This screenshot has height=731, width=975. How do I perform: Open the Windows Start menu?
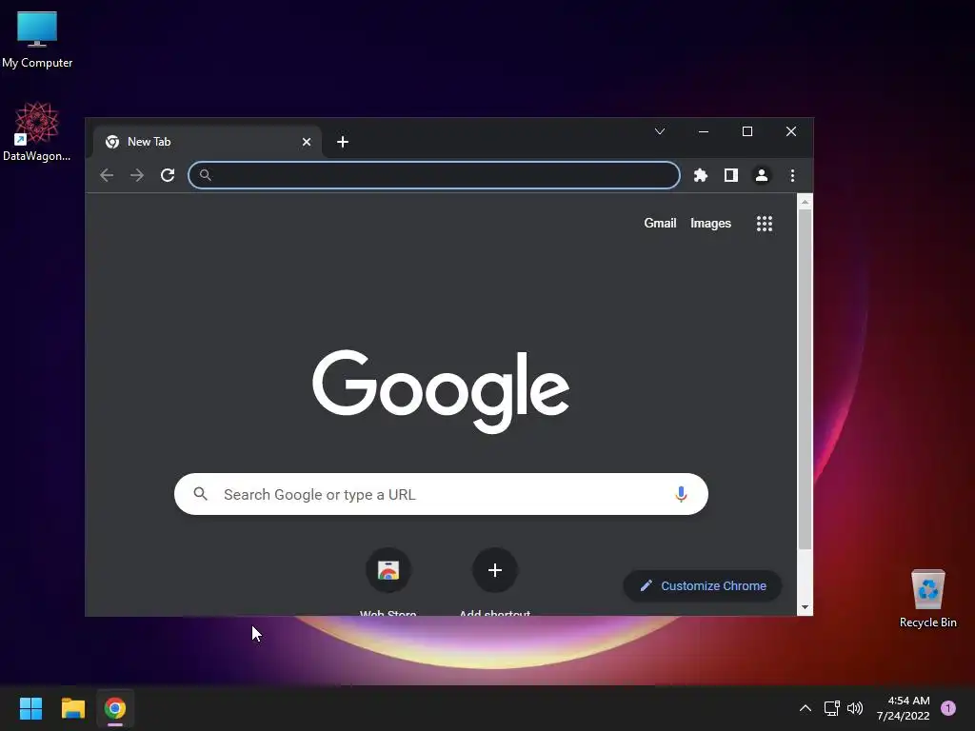pos(30,708)
